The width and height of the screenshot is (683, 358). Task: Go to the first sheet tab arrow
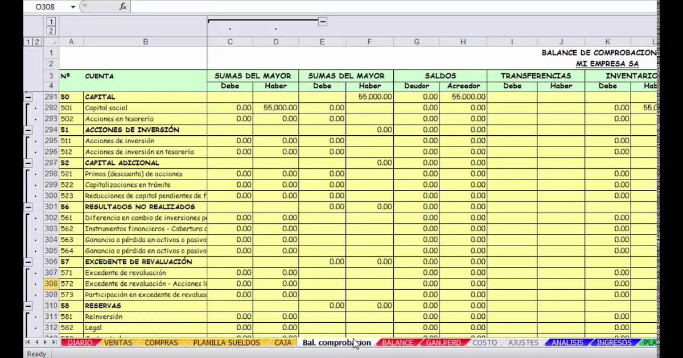pos(28,342)
